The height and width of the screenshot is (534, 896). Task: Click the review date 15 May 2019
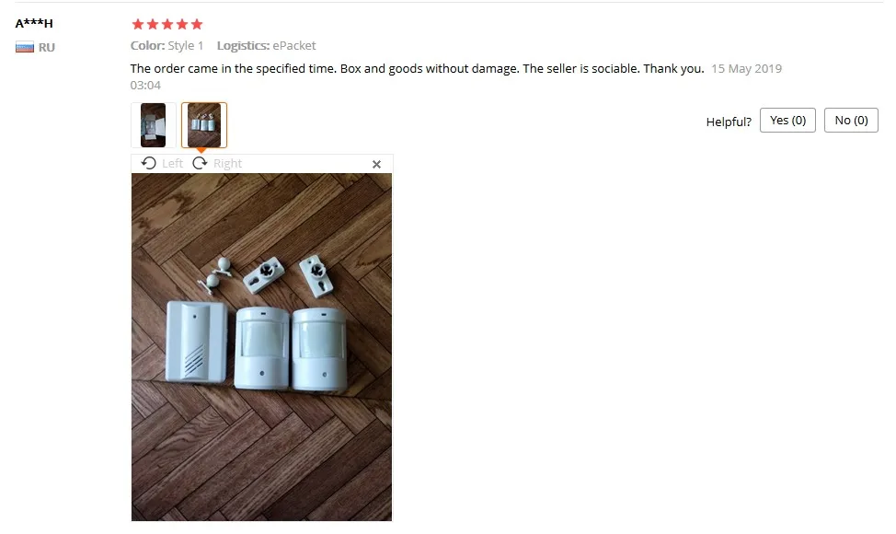pos(746,69)
